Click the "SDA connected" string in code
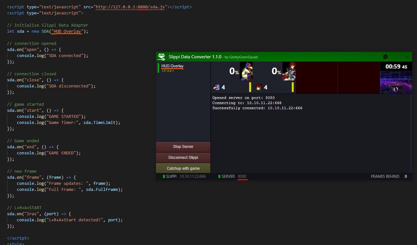 65,56
